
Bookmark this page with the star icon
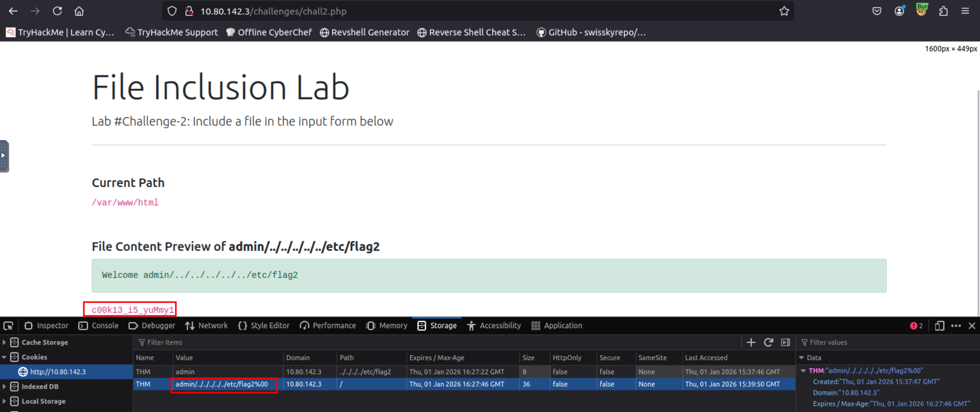784,11
